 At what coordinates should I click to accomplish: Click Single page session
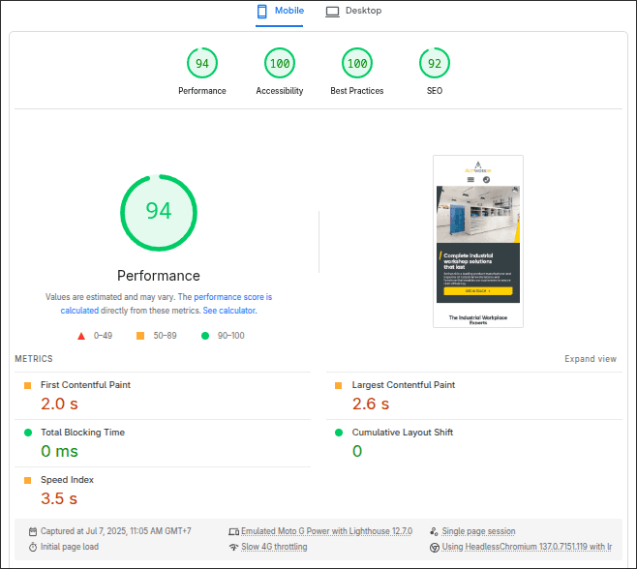point(478,531)
